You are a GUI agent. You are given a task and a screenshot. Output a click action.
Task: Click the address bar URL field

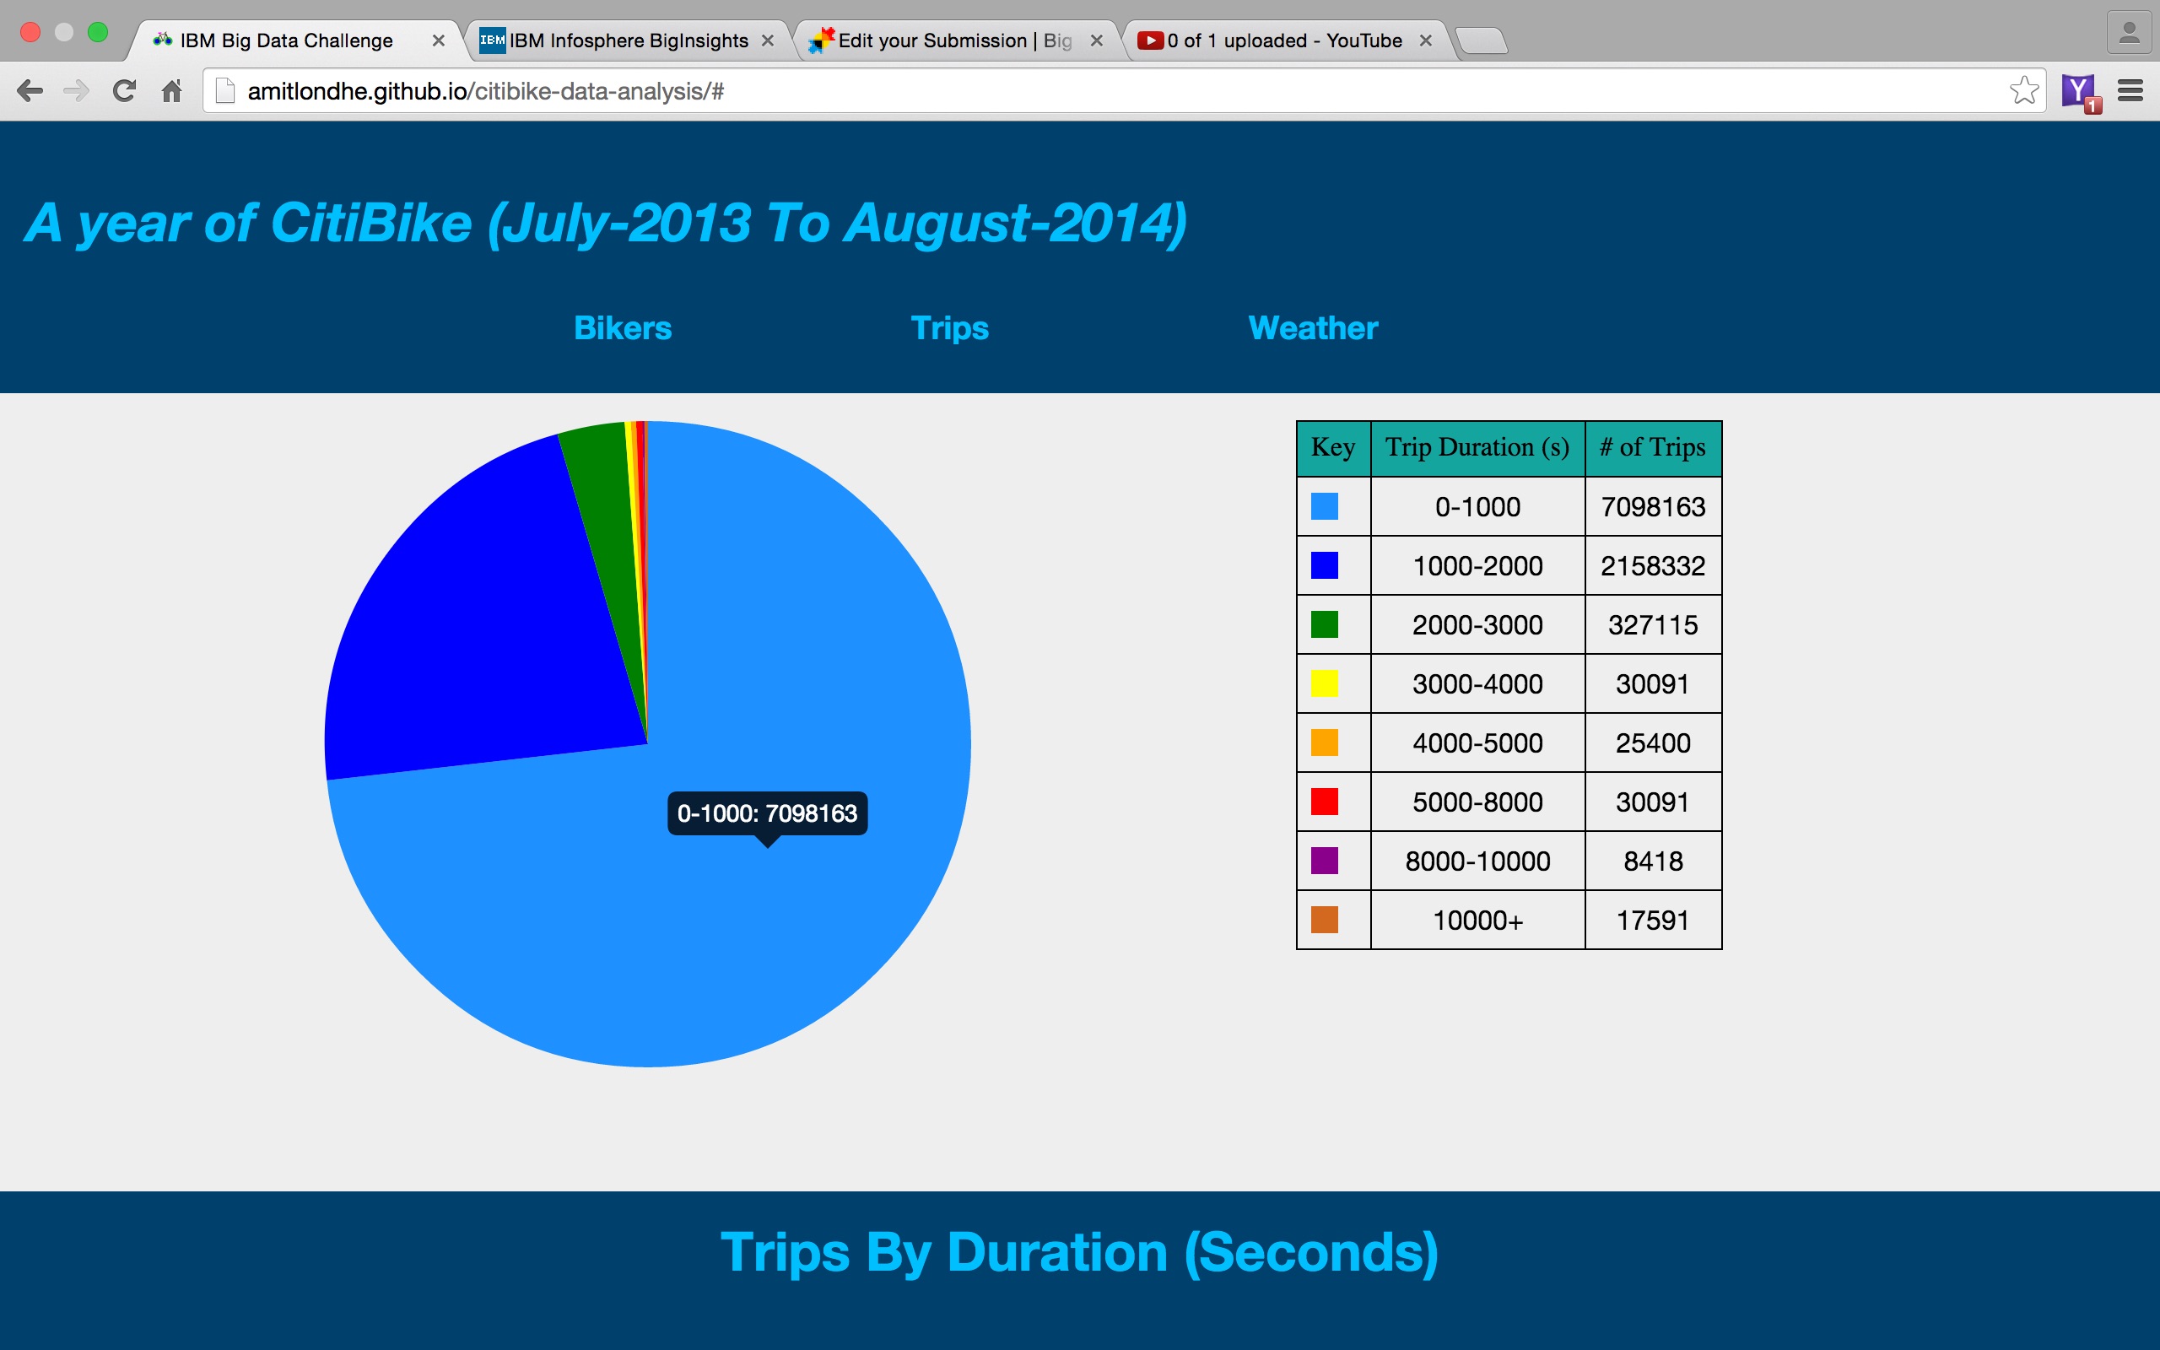pos(1071,91)
